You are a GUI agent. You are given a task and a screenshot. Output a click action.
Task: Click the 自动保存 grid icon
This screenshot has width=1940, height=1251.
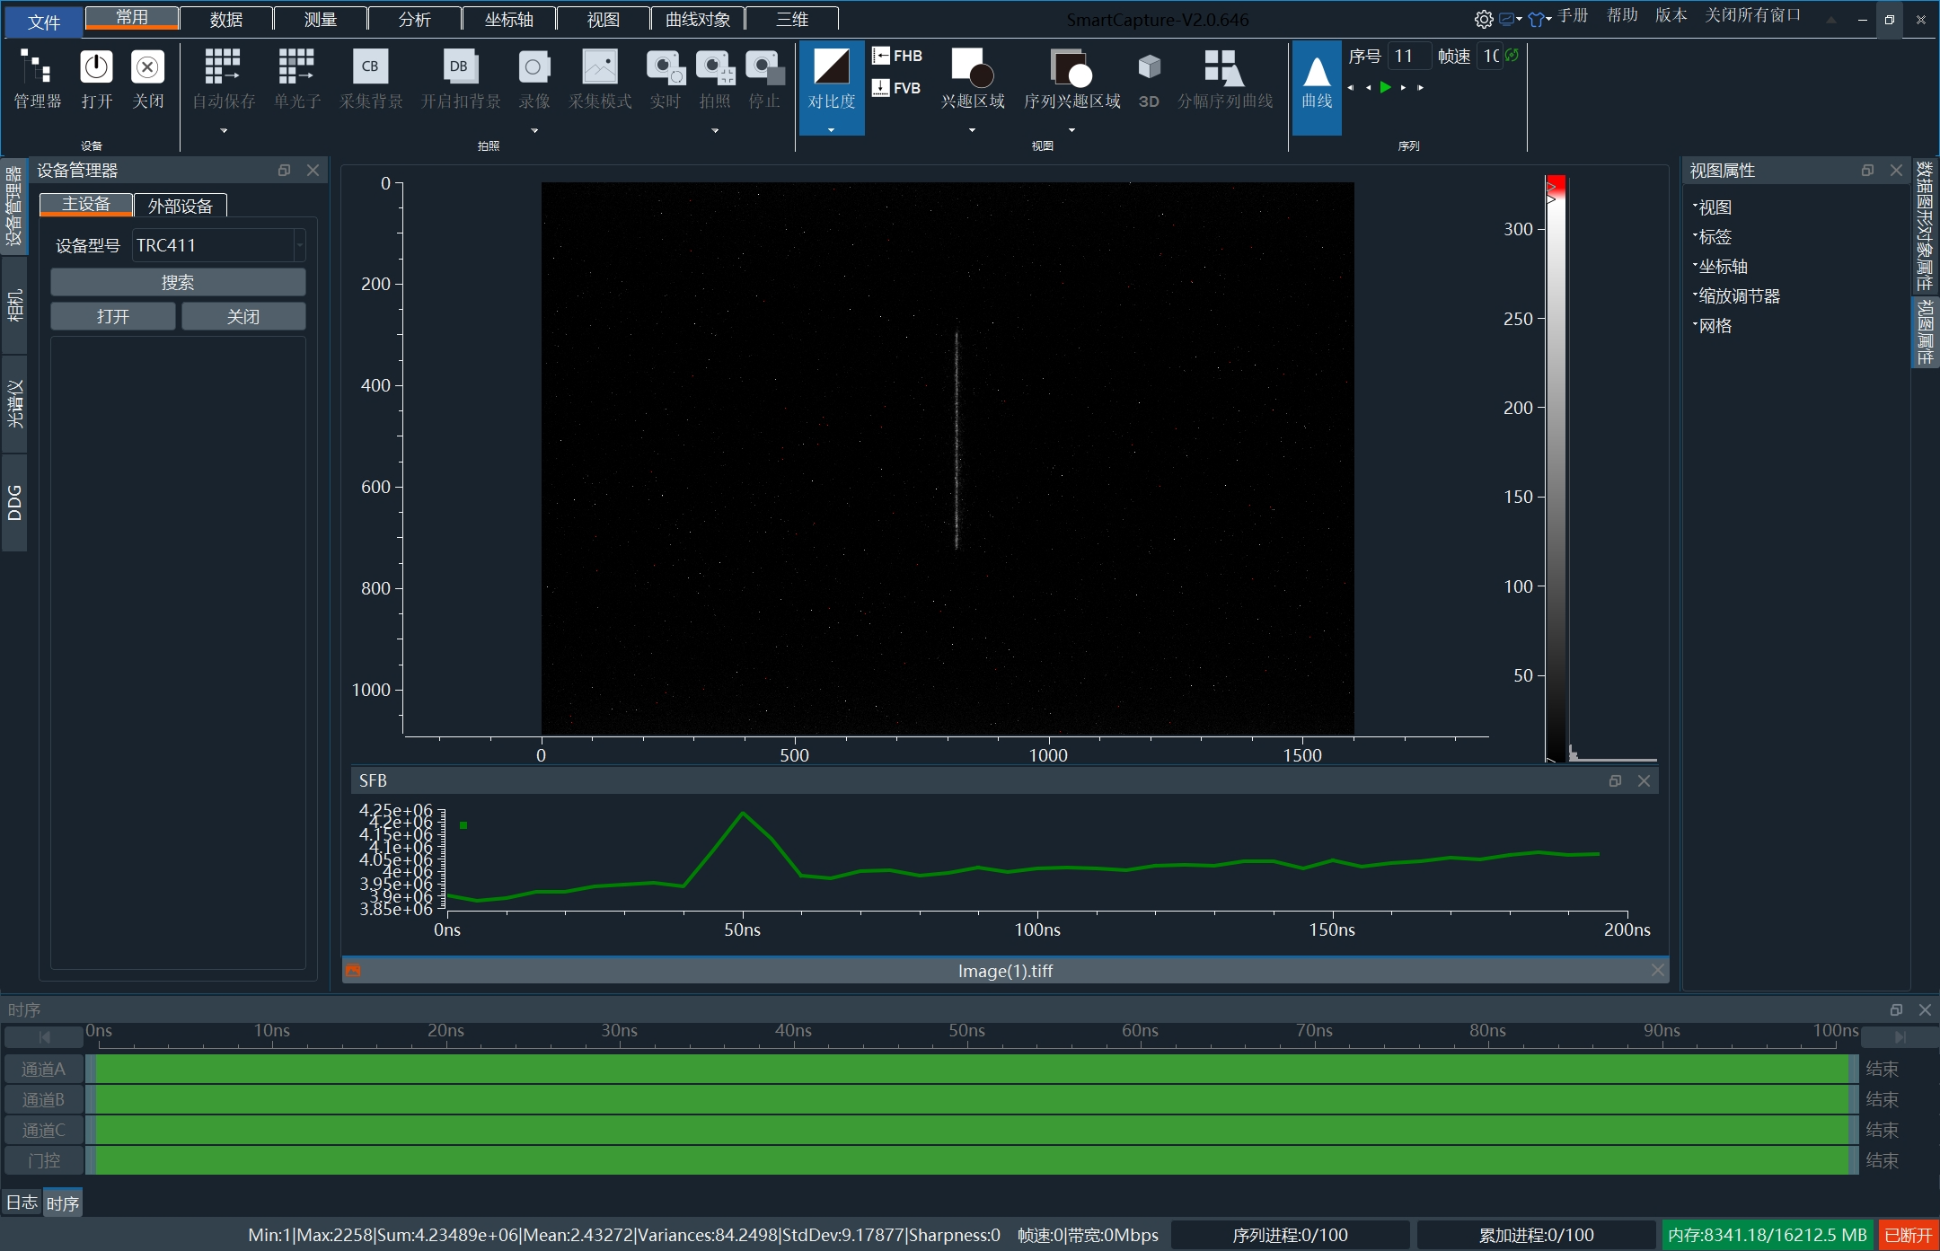coord(223,66)
